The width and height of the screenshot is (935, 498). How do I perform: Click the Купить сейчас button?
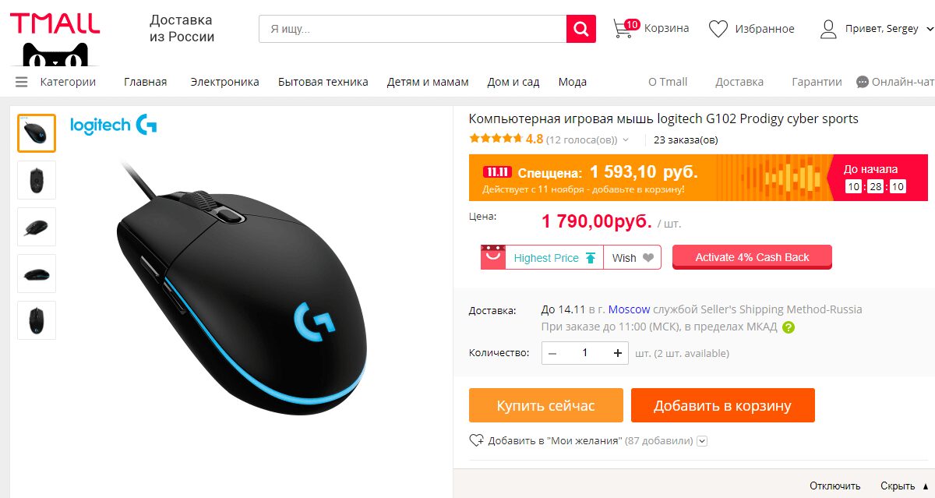click(546, 405)
